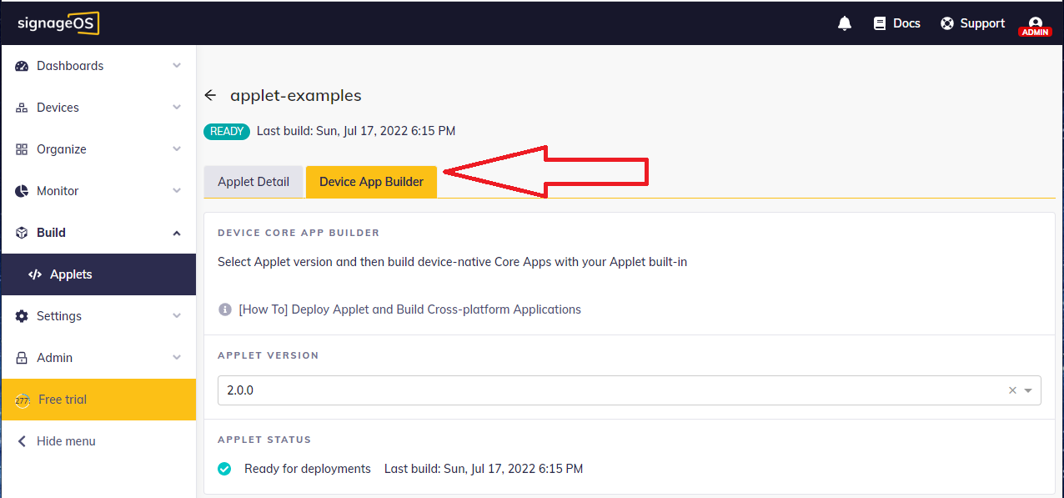Click the signageOS logo

(x=57, y=23)
